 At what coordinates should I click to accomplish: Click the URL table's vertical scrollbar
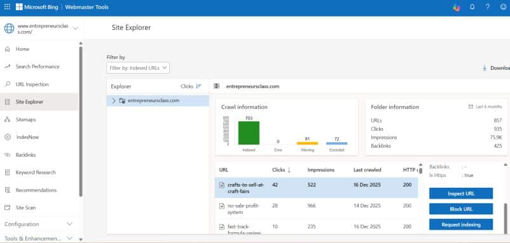[x=420, y=171]
